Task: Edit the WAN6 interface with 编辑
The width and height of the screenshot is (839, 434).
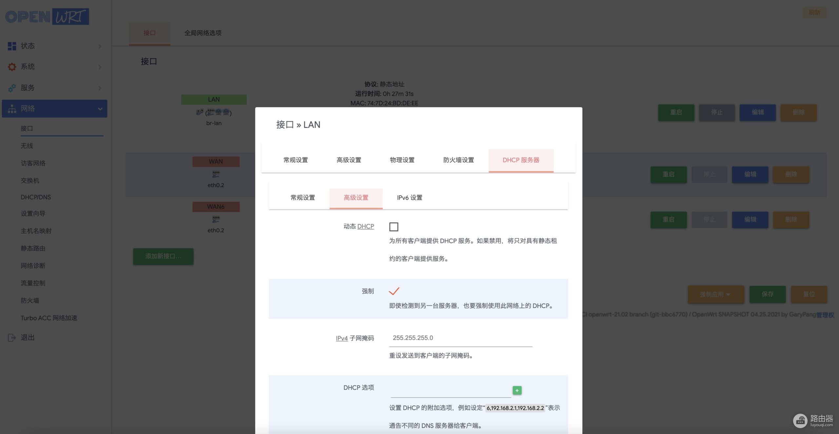Action: [x=750, y=220]
